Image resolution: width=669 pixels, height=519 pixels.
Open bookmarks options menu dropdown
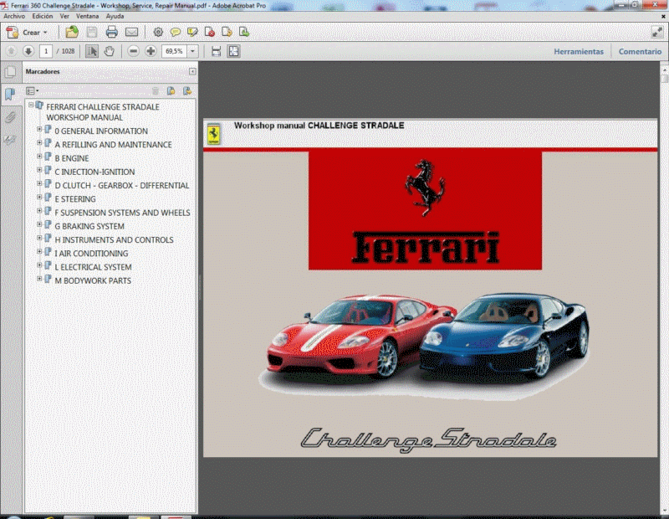32,90
